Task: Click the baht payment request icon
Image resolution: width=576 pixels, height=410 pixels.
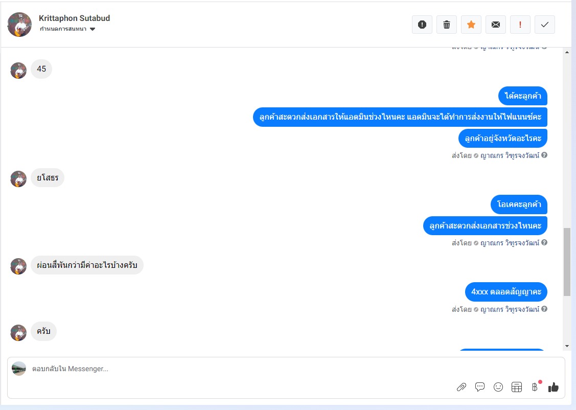Action: pyautogui.click(x=535, y=386)
